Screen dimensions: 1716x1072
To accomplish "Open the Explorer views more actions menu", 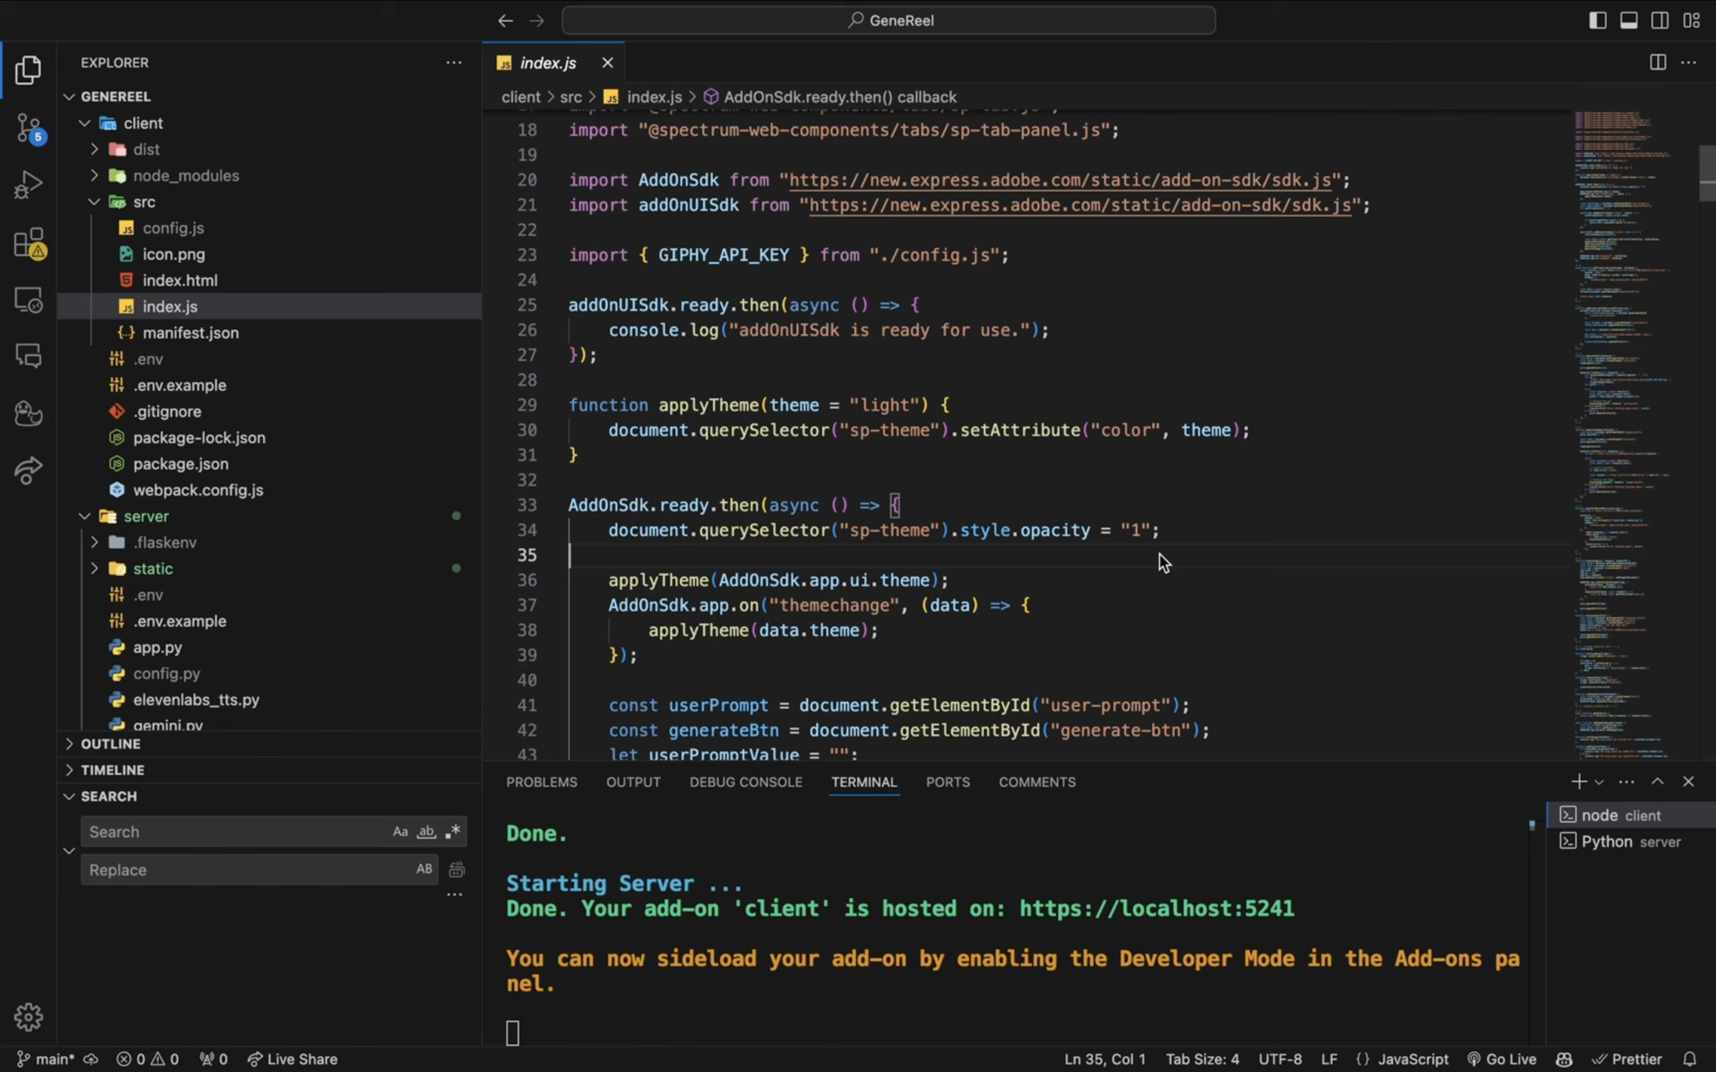I will tap(454, 63).
